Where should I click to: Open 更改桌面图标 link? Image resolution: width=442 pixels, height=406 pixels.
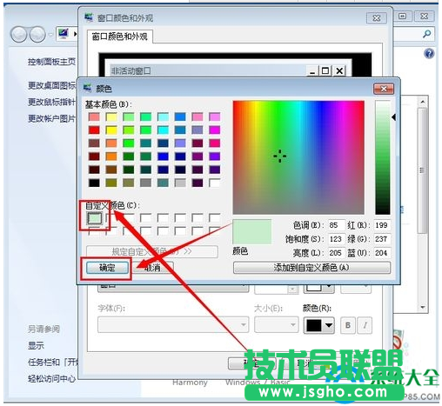tap(51, 85)
